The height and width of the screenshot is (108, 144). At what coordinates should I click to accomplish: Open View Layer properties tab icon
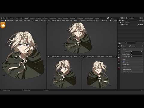click(x=119, y=55)
